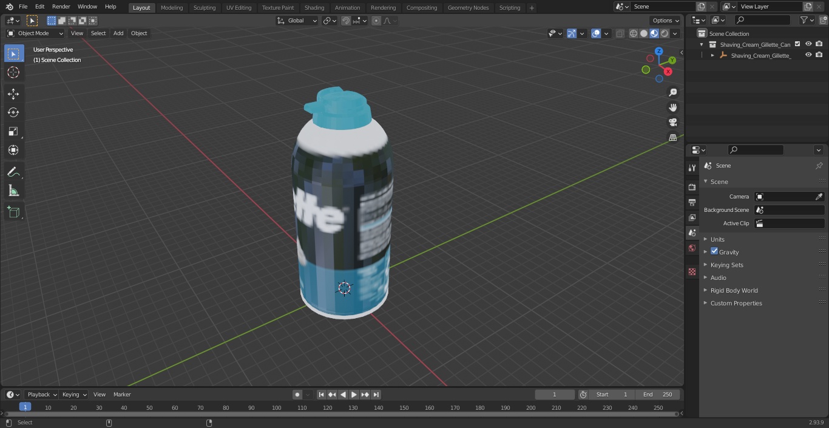Switch to the UV Editing workspace tab
Screen dimensions: 829x428
[x=239, y=8]
